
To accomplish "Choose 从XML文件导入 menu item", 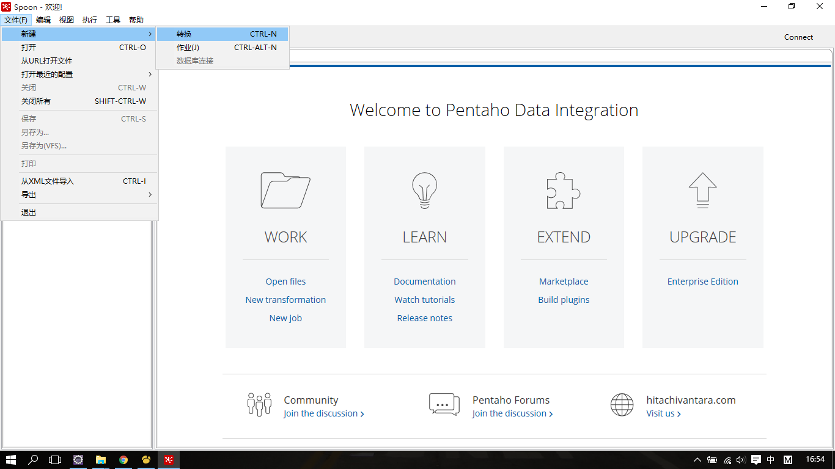I will [x=79, y=181].
